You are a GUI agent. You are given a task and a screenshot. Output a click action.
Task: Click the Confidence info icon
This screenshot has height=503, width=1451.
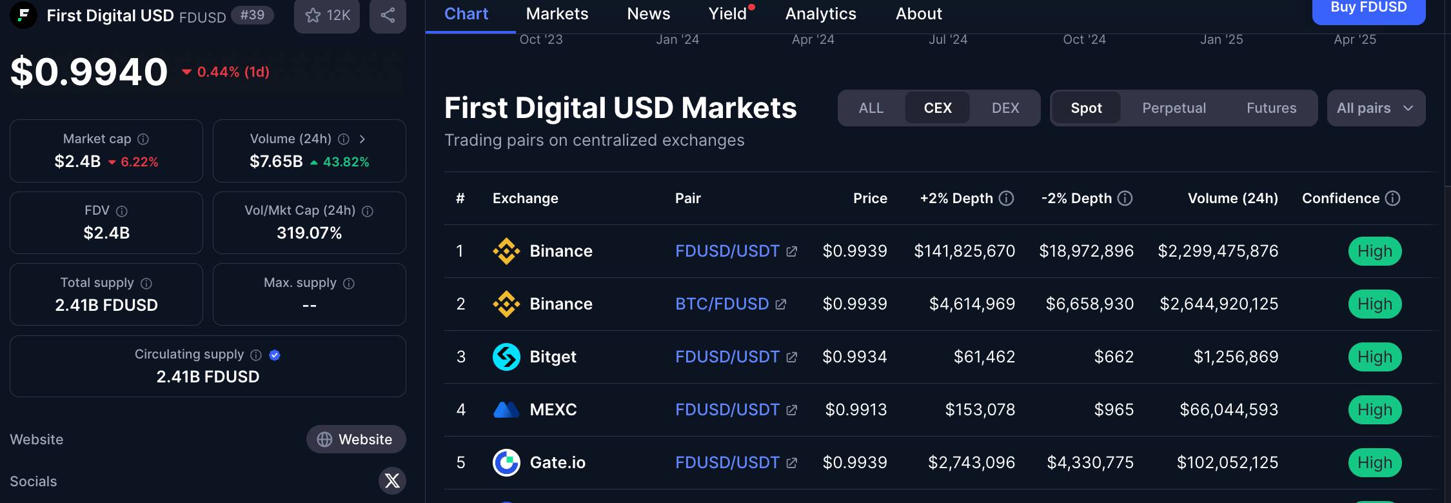[x=1393, y=199]
